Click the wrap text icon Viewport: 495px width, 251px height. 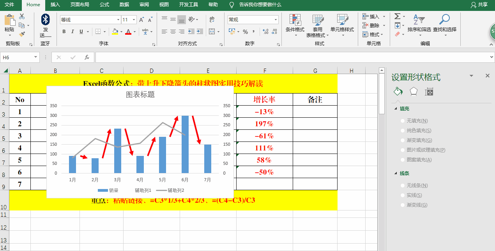pos(212,19)
